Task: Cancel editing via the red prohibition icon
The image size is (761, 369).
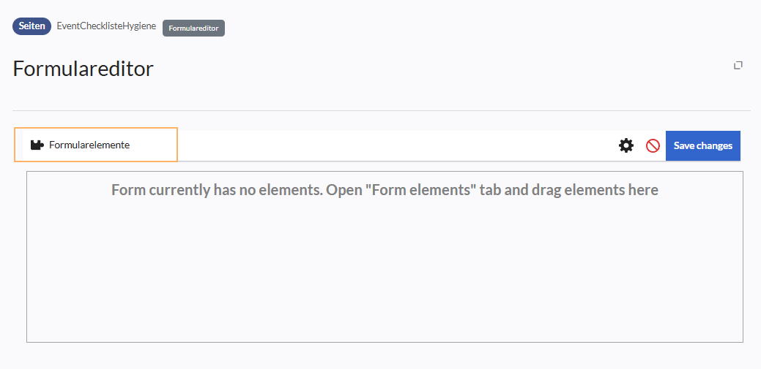Action: pos(653,145)
